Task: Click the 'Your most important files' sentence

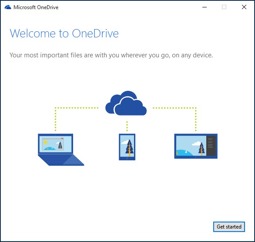Action: point(111,55)
